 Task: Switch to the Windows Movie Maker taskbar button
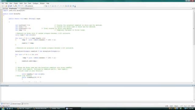tap(41, 108)
